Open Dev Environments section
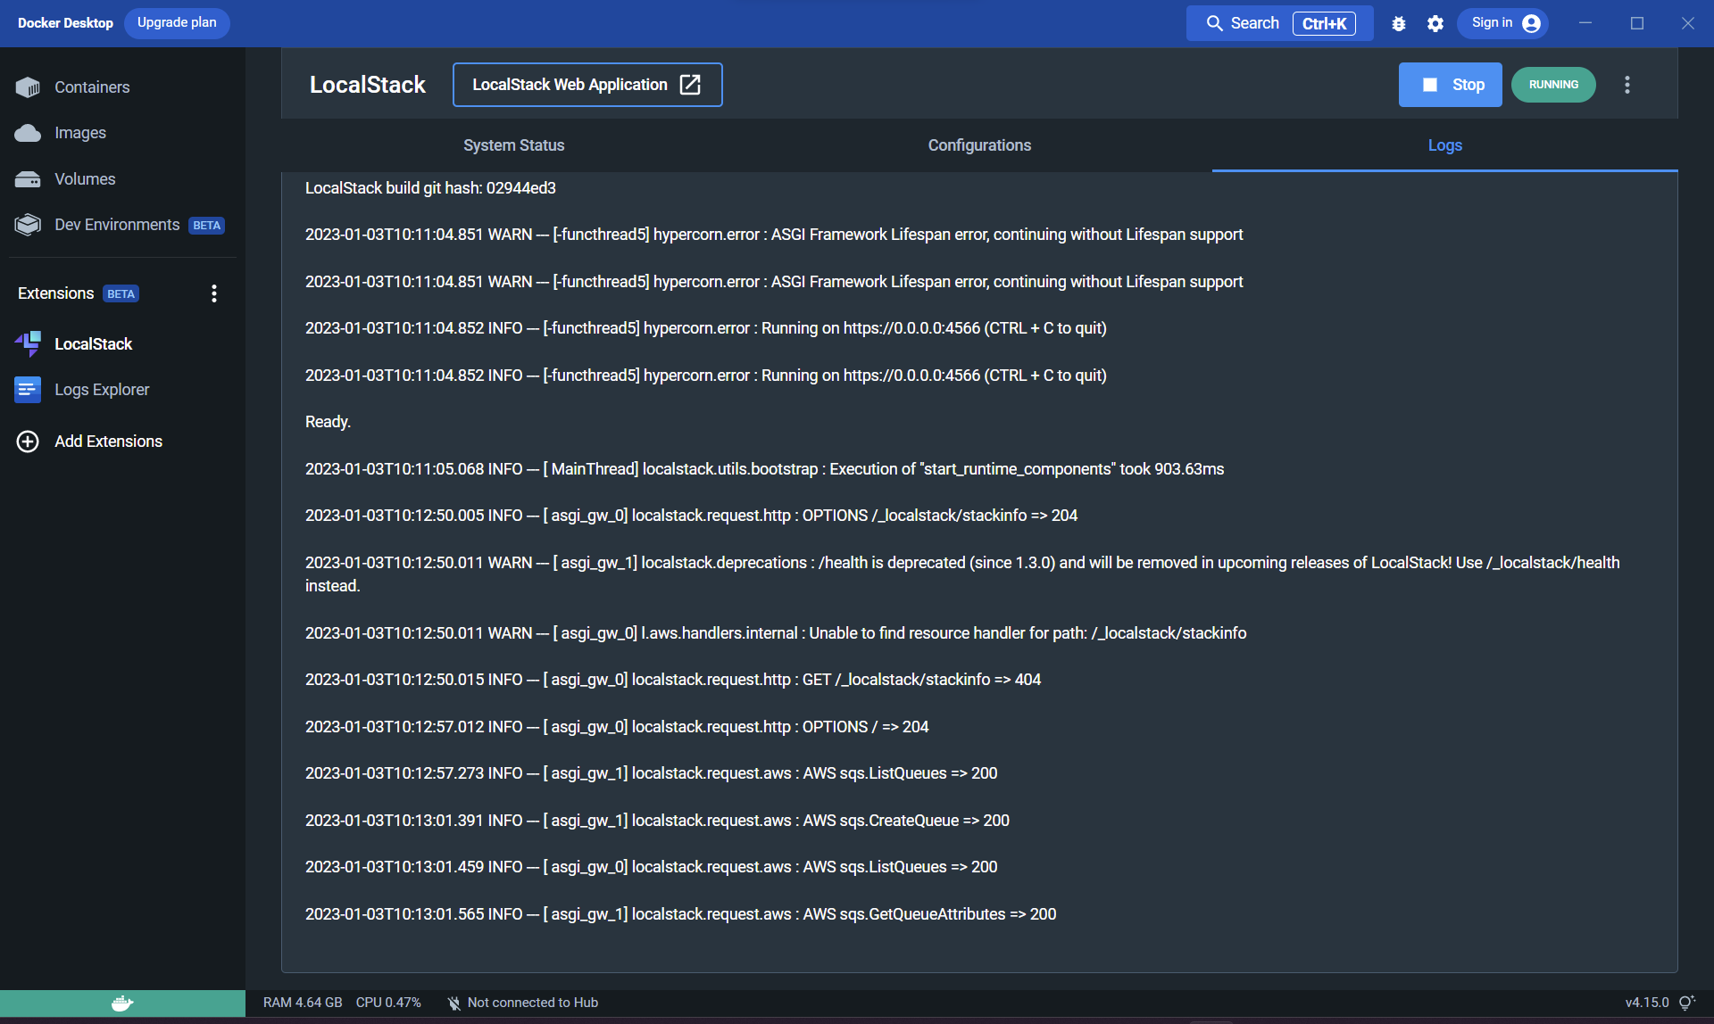The image size is (1714, 1024). [x=117, y=225]
